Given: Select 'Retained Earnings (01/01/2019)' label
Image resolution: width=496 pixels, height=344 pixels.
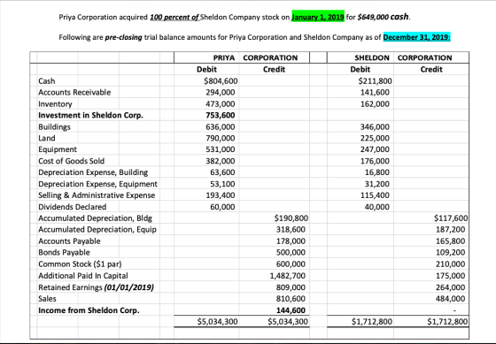Looking at the screenshot, I should click(x=97, y=287).
